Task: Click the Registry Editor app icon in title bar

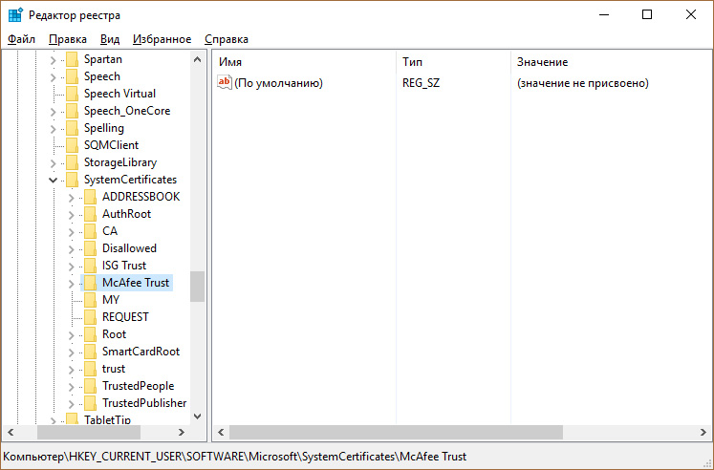Action: coord(15,14)
